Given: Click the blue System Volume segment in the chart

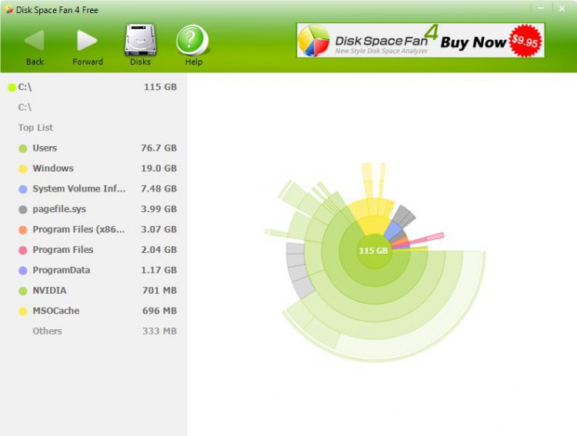Looking at the screenshot, I should pyautogui.click(x=393, y=230).
